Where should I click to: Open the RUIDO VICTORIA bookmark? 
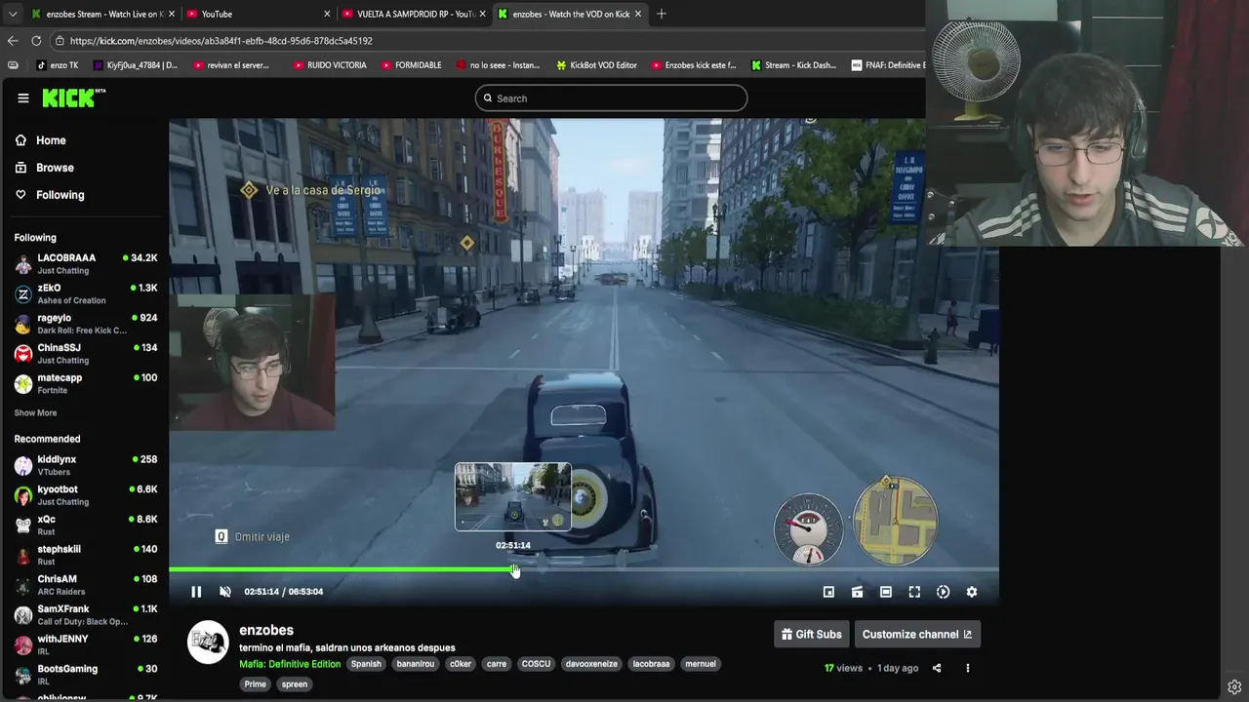(330, 65)
